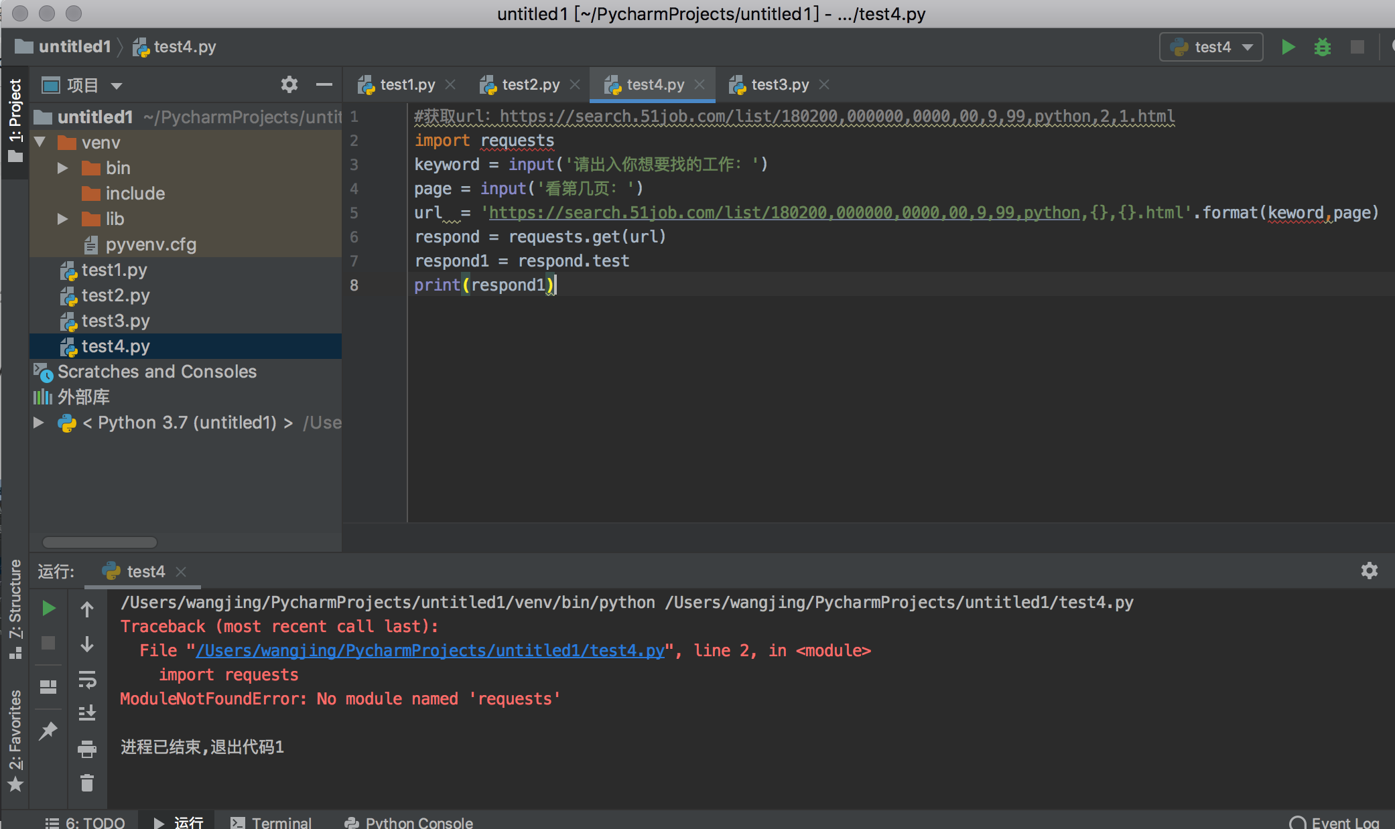1395x829 pixels.
Task: Place cursor on 'import requests' code line
Action: [484, 141]
